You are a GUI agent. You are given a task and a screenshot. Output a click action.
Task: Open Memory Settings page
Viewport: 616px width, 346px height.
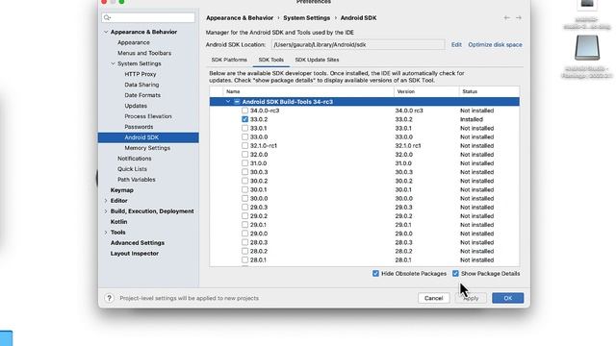pos(147,148)
